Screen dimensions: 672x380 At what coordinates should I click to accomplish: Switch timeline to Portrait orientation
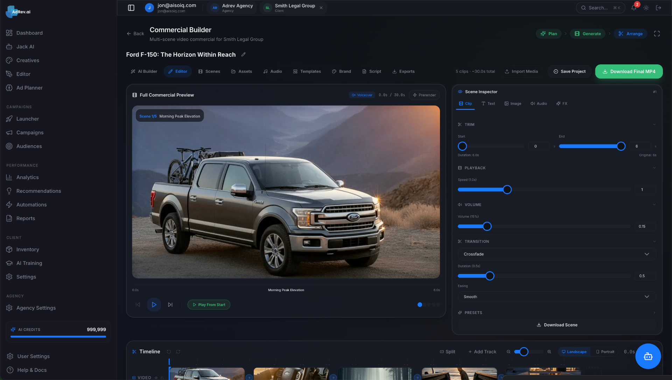605,352
